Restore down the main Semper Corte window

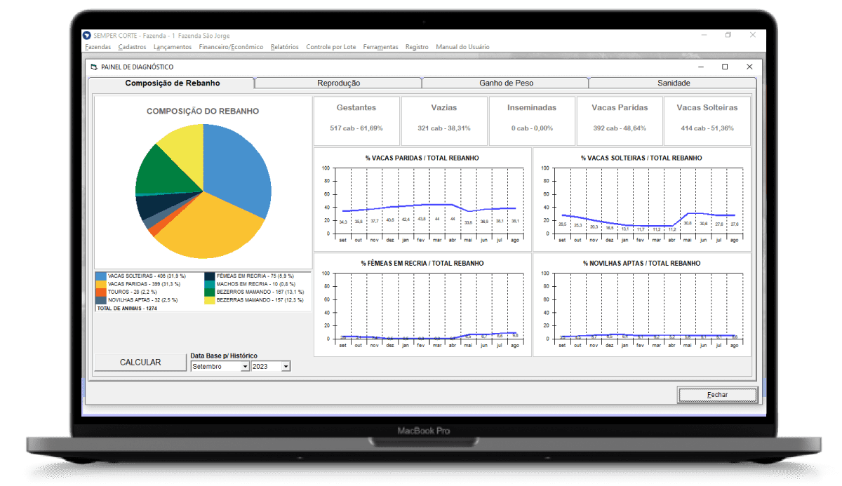(728, 35)
